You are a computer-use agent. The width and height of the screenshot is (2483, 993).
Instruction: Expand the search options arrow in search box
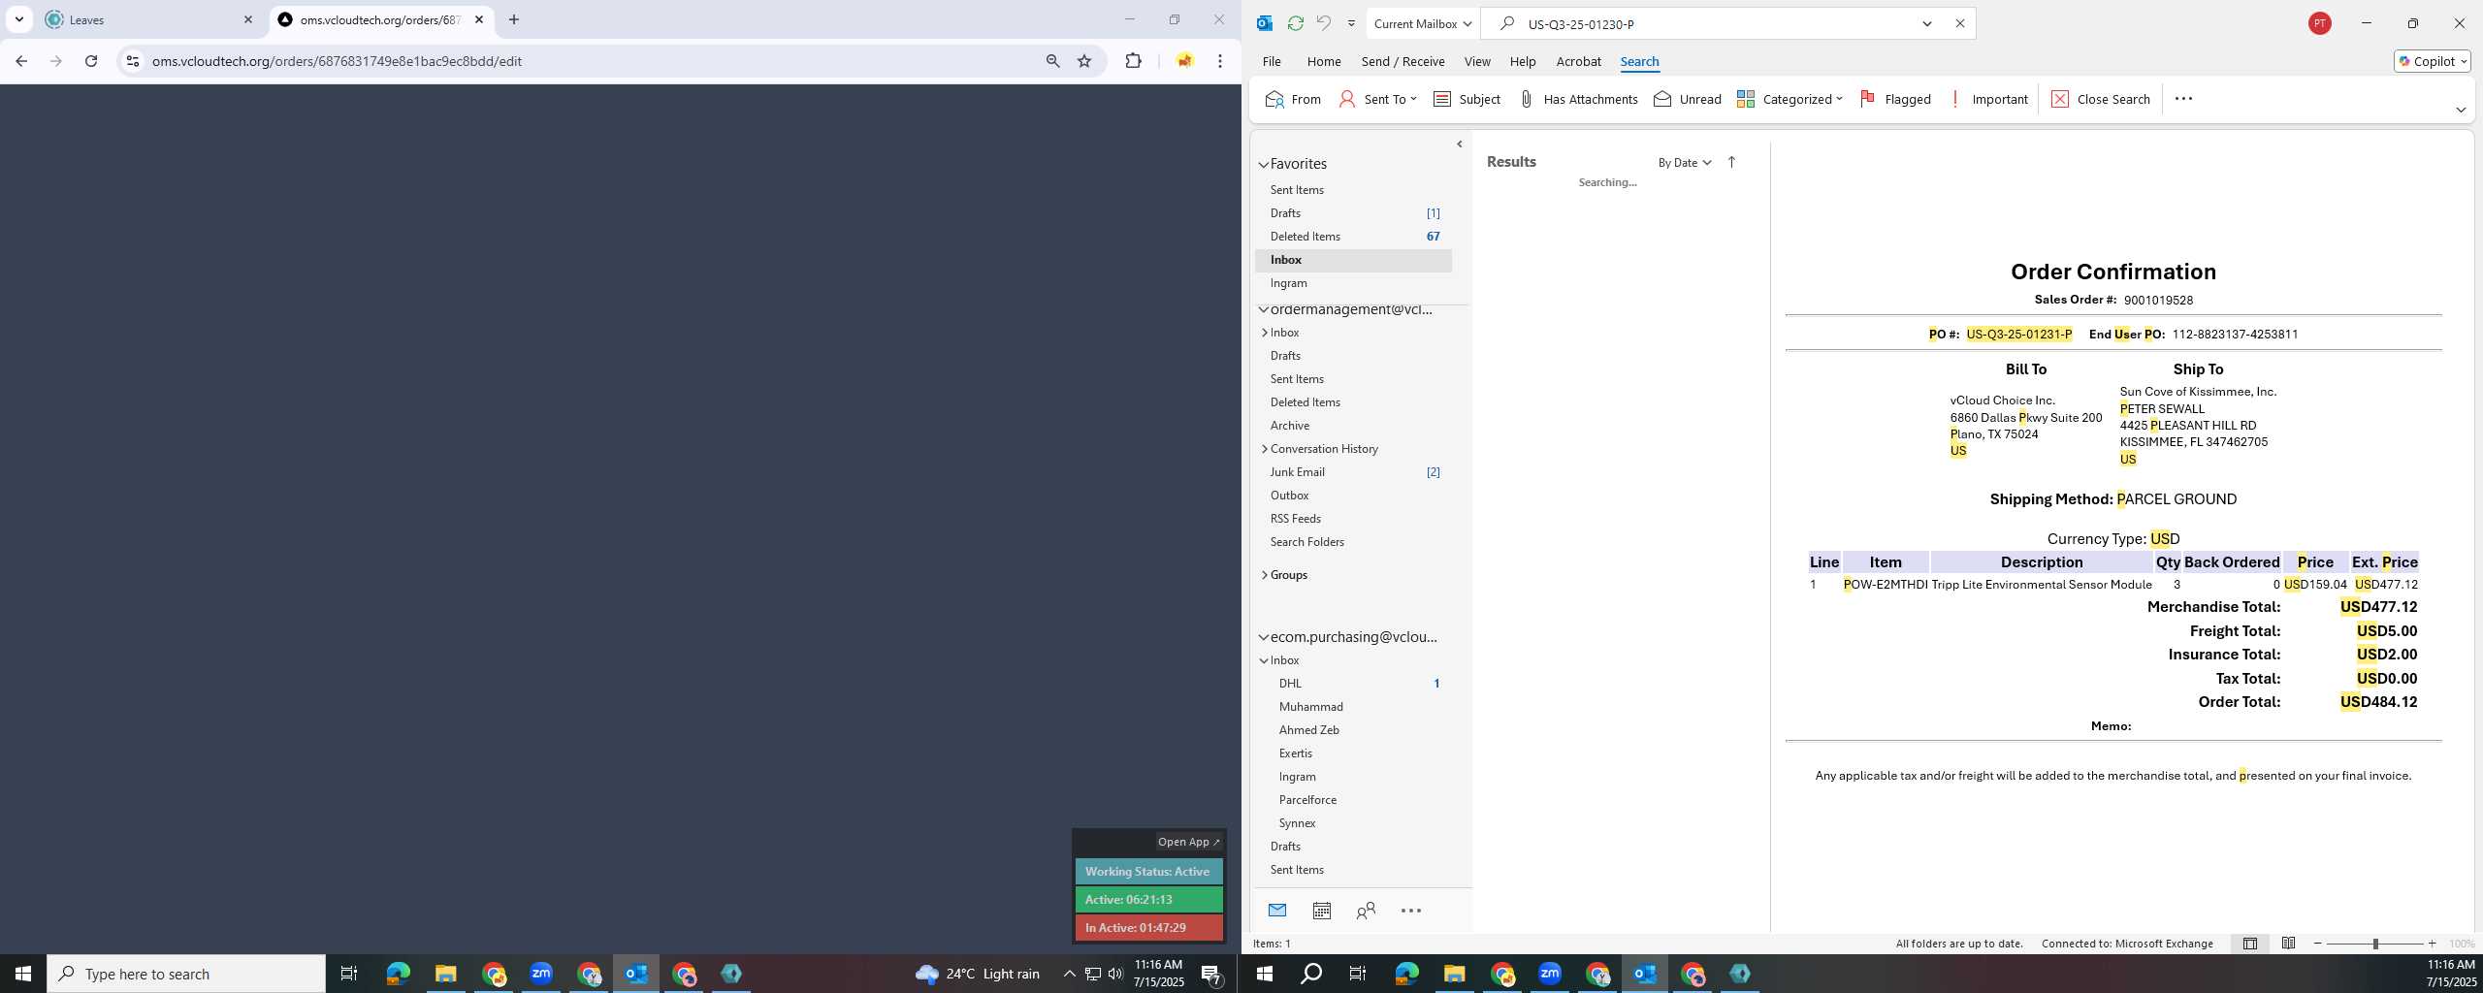(x=1927, y=24)
